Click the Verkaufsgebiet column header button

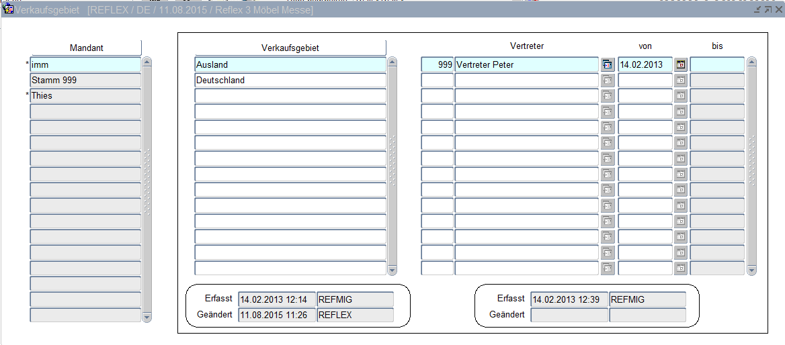click(x=290, y=48)
